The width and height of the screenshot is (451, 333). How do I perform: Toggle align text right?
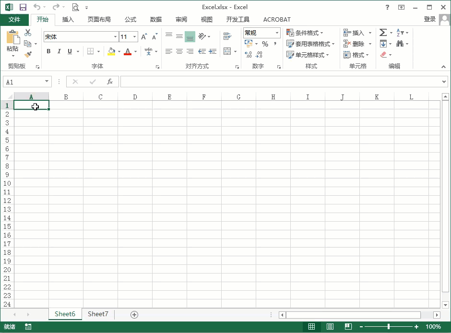tap(190, 51)
